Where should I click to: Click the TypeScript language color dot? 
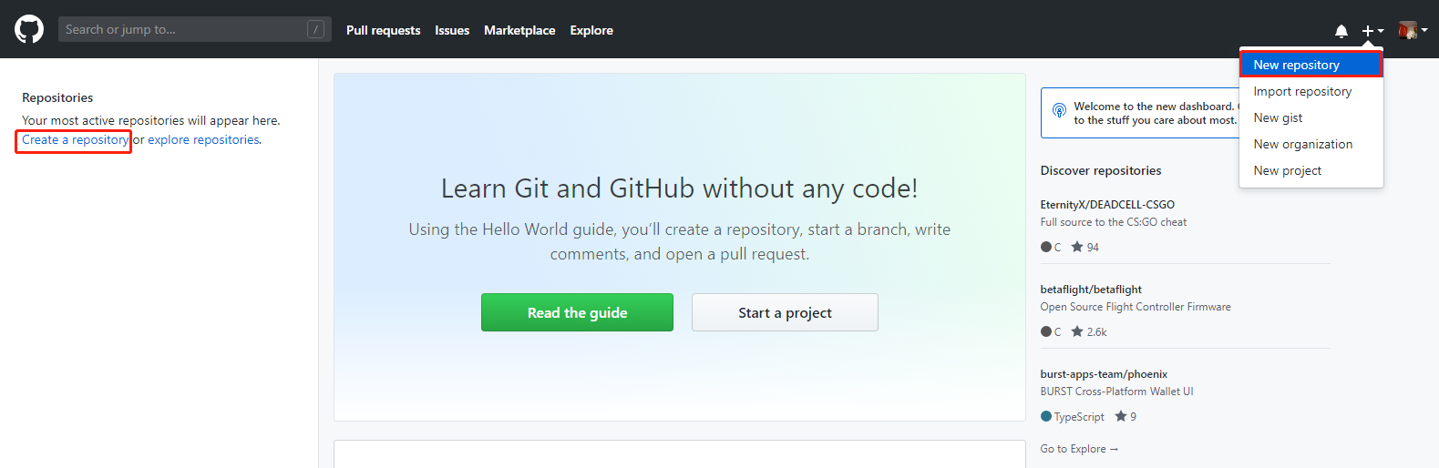(x=1046, y=416)
